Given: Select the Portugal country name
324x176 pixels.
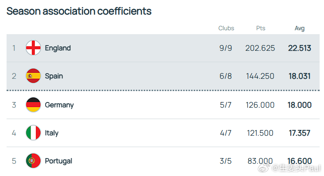Looking at the screenshot, I should pyautogui.click(x=58, y=161).
